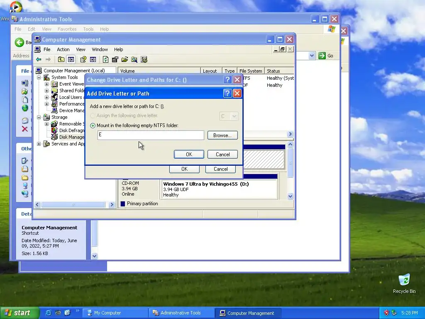Click the Forward arrow in Computer Management toolbar
Image resolution: width=425 pixels, height=319 pixels.
click(48, 59)
